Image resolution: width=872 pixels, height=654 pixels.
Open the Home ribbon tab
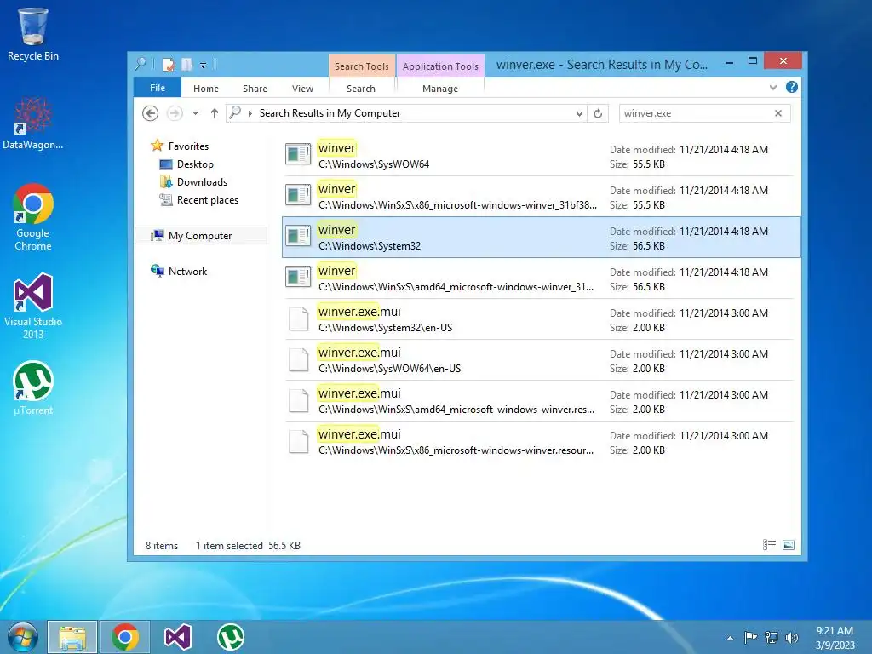click(x=206, y=89)
